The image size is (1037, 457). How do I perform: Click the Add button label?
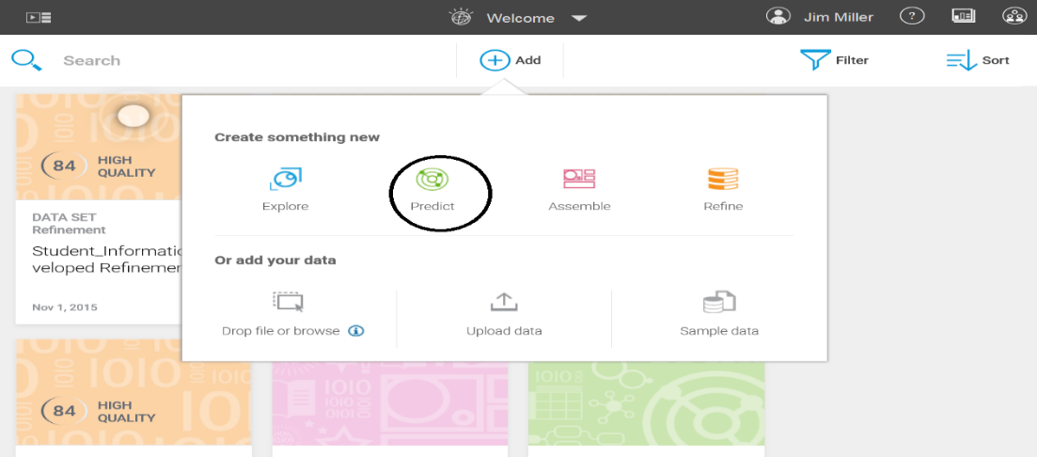(527, 60)
